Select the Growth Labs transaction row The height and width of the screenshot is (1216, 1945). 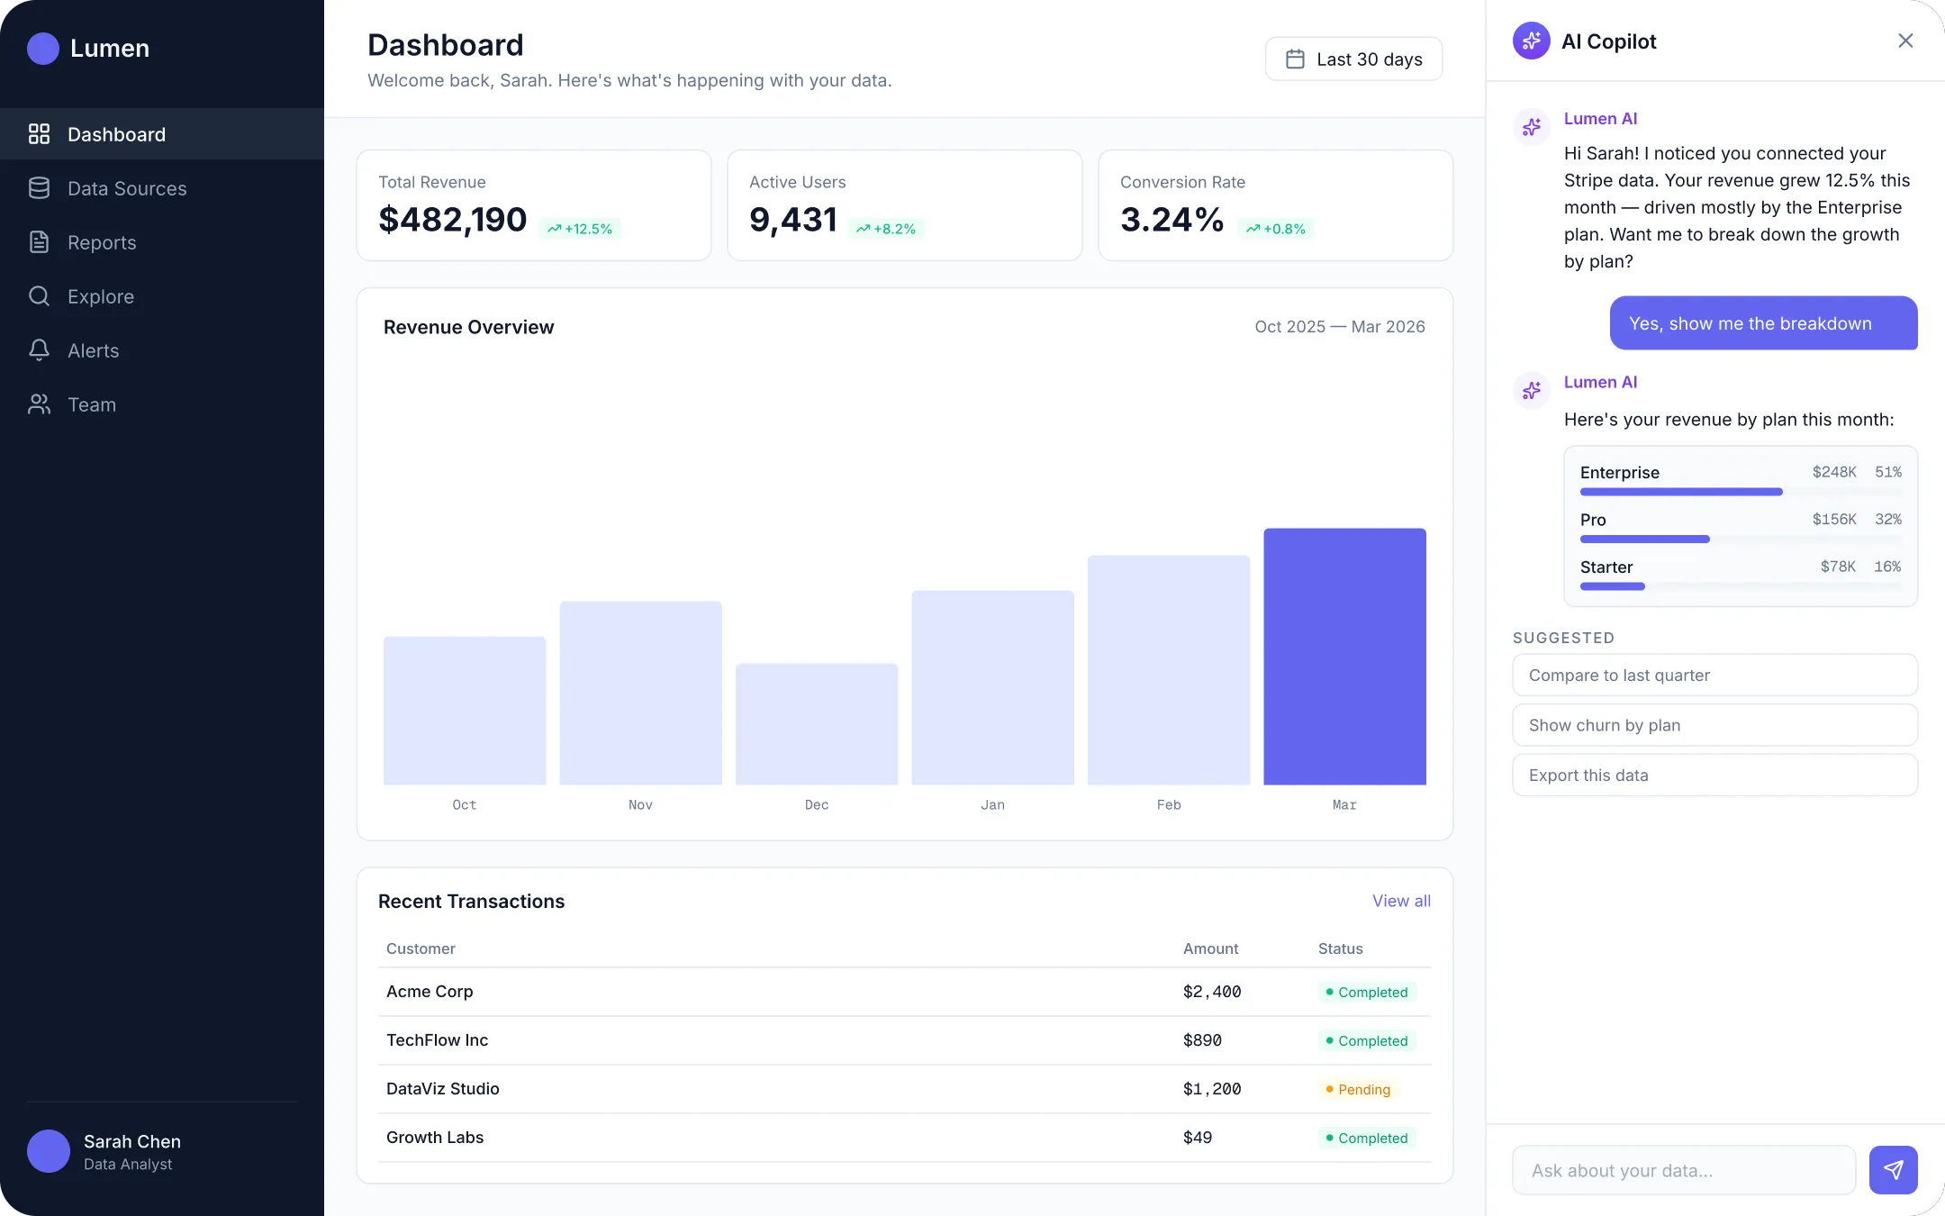click(904, 1138)
